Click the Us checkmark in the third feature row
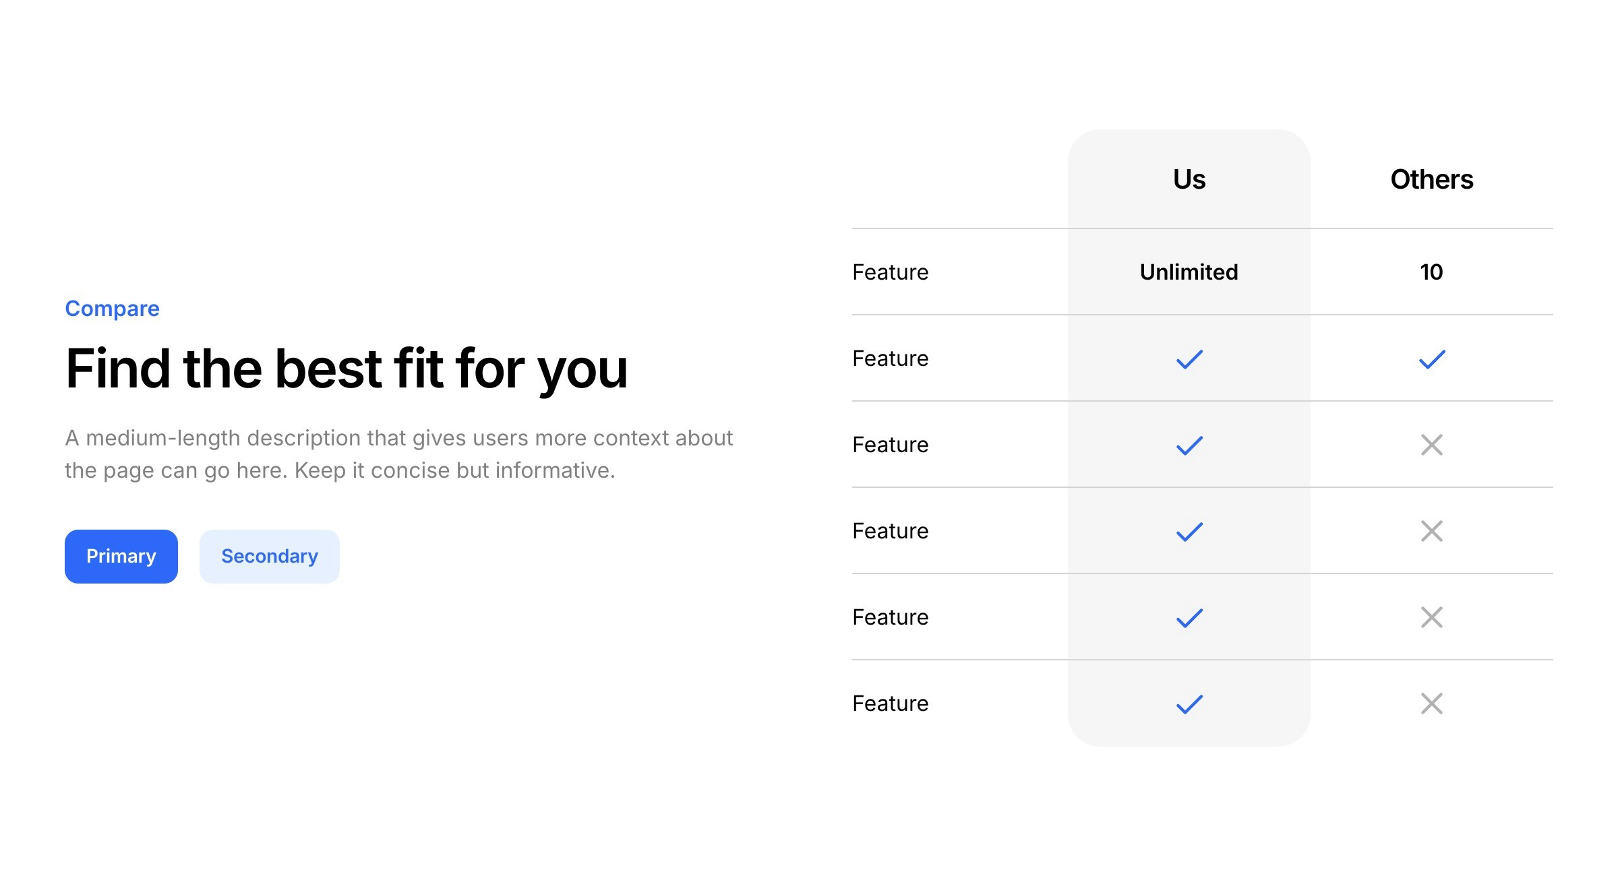 [x=1189, y=445]
